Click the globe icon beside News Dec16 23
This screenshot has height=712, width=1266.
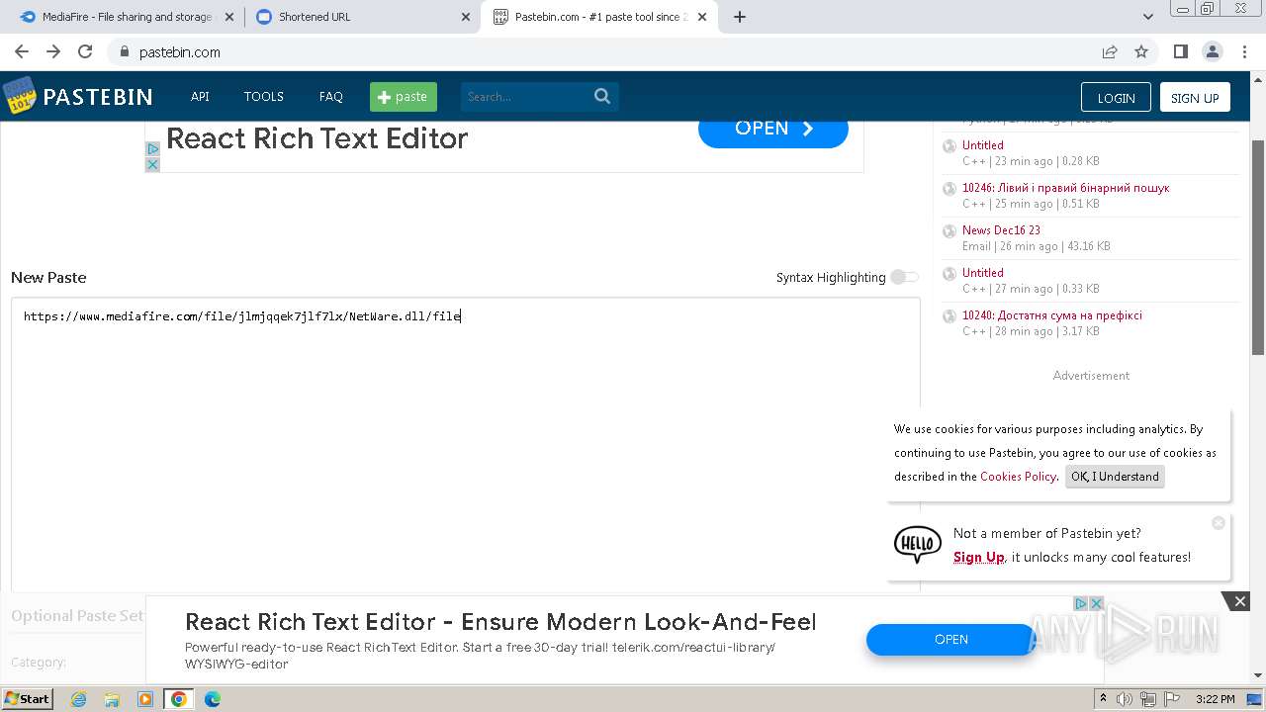949,231
